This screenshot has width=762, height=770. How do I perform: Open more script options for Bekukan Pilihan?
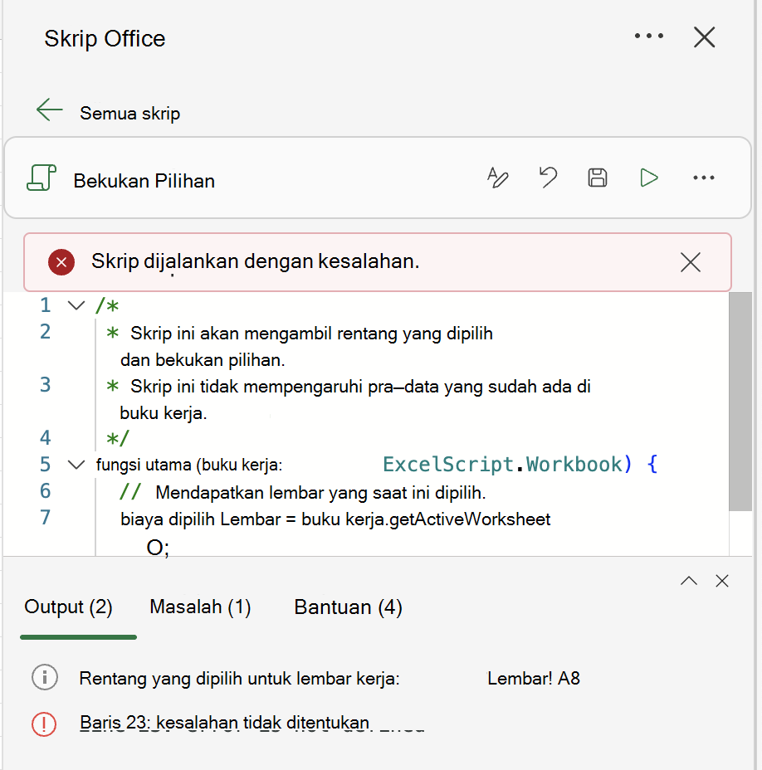[704, 178]
